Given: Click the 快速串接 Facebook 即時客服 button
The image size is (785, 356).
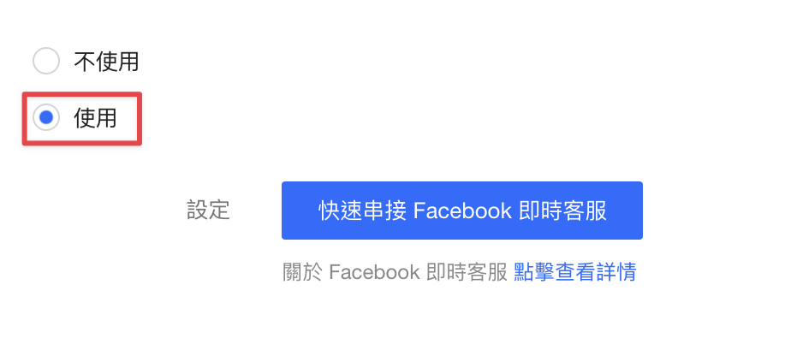Looking at the screenshot, I should (462, 211).
